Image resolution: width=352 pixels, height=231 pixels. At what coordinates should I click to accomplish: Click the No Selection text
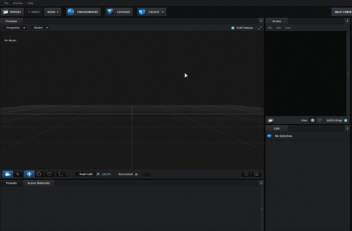tap(283, 136)
